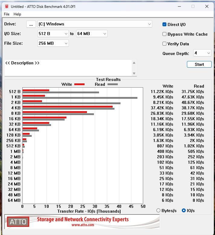Open the Help menu
The width and height of the screenshot is (215, 235).
18,14
